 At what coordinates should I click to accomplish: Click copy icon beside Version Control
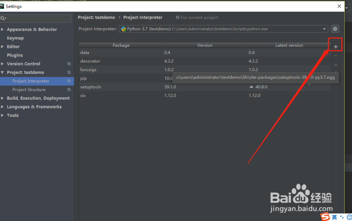[69, 64]
